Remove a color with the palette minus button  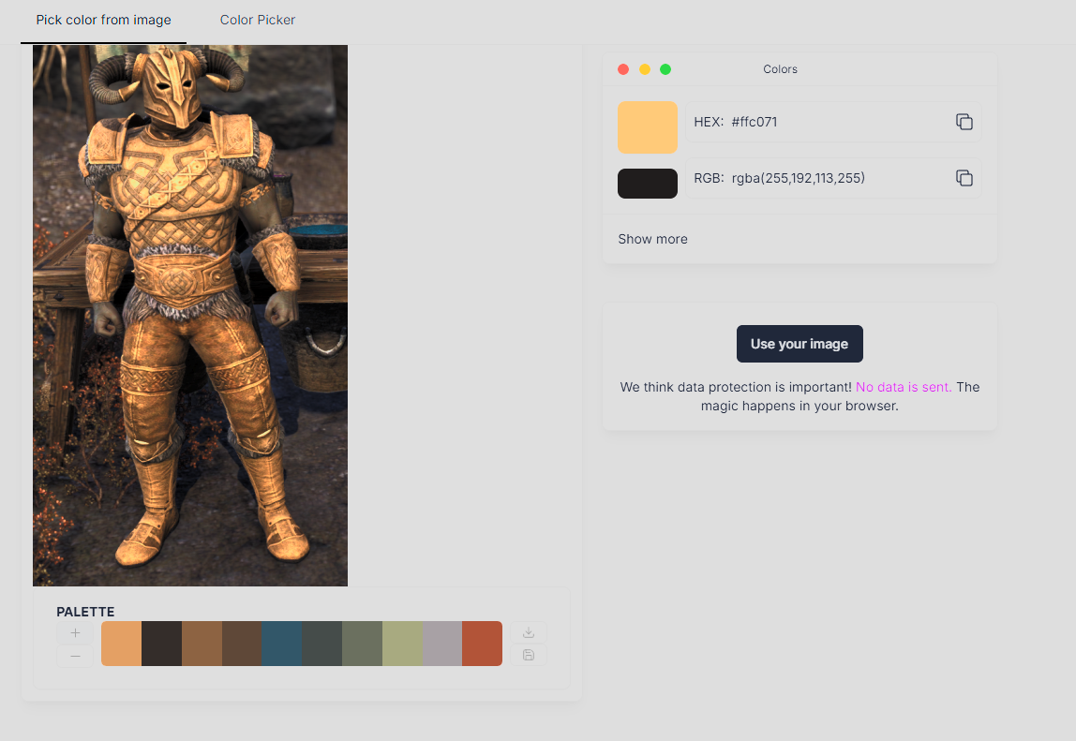(x=76, y=657)
